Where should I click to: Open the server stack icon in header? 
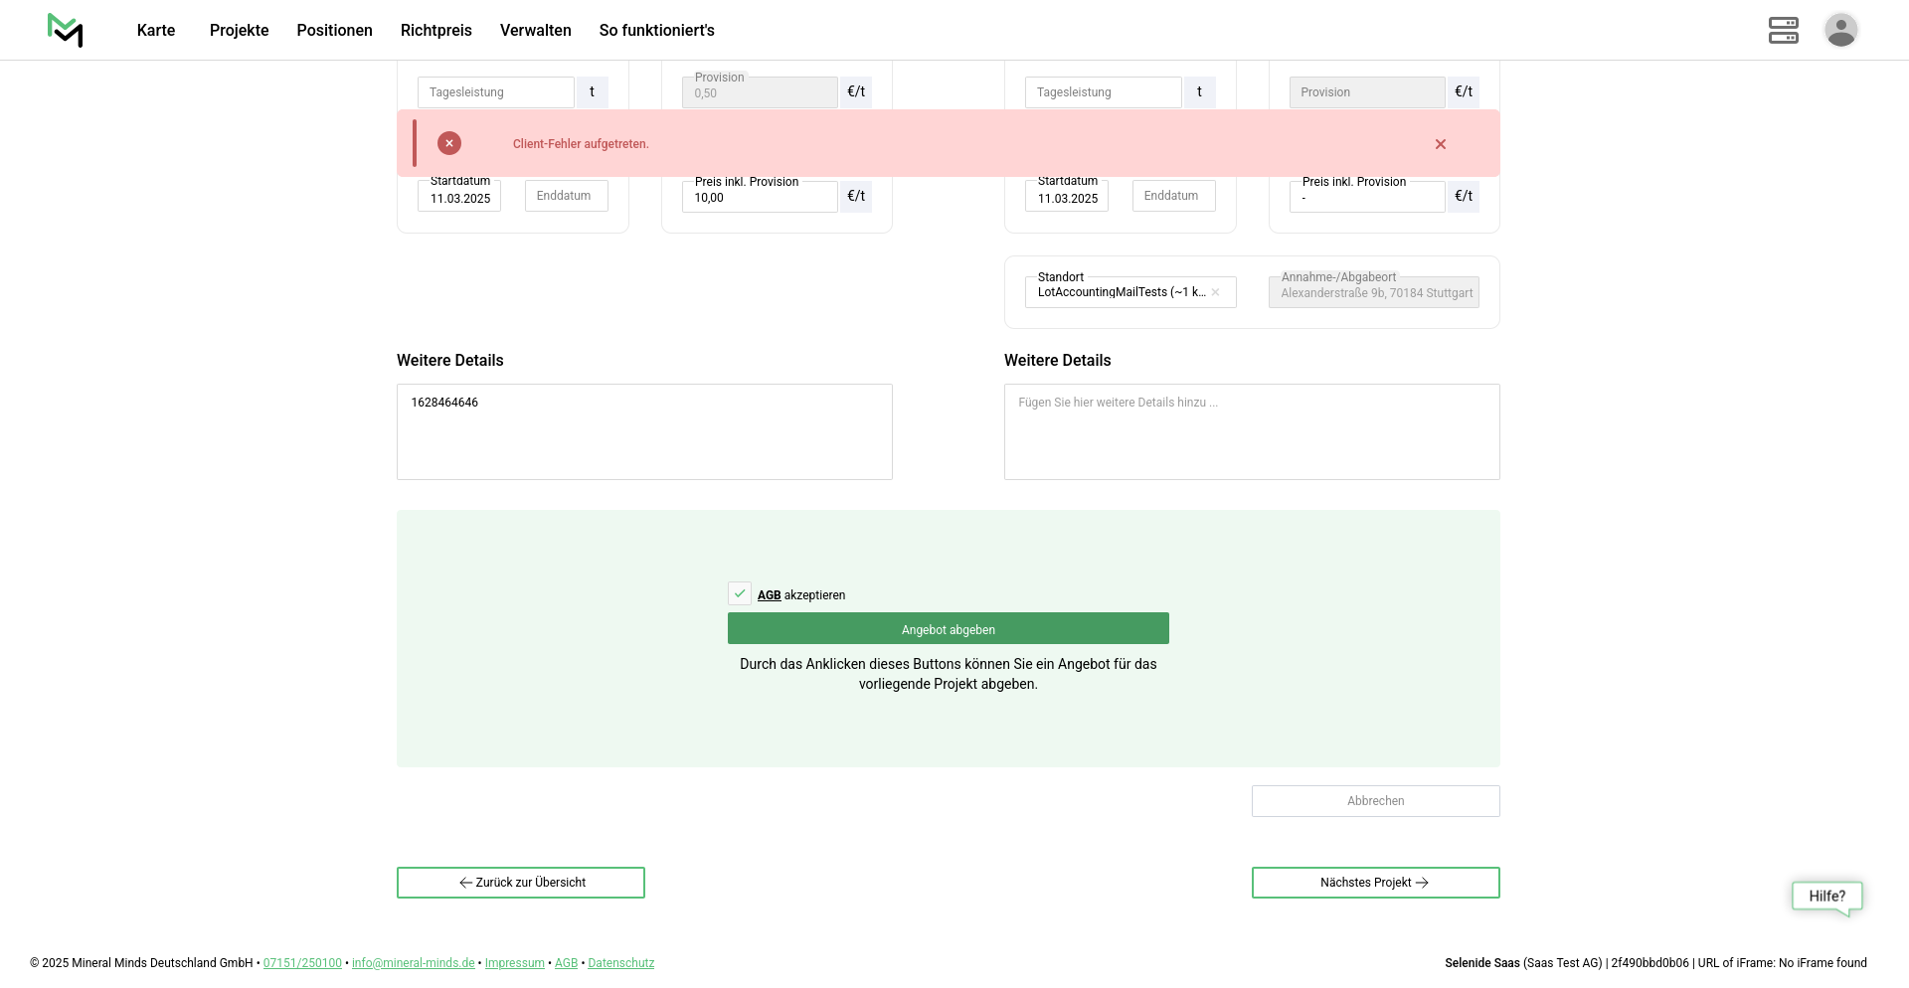coord(1783,30)
